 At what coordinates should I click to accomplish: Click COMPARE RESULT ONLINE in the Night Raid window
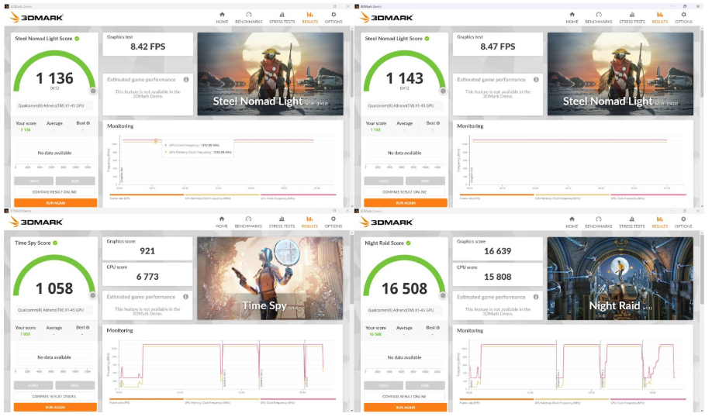(404, 397)
